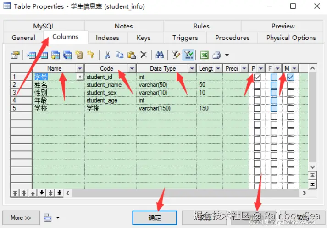Check the M checkbox for student_sex row

point(290,93)
